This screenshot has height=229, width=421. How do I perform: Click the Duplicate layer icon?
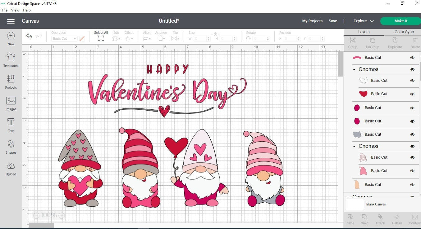click(395, 40)
